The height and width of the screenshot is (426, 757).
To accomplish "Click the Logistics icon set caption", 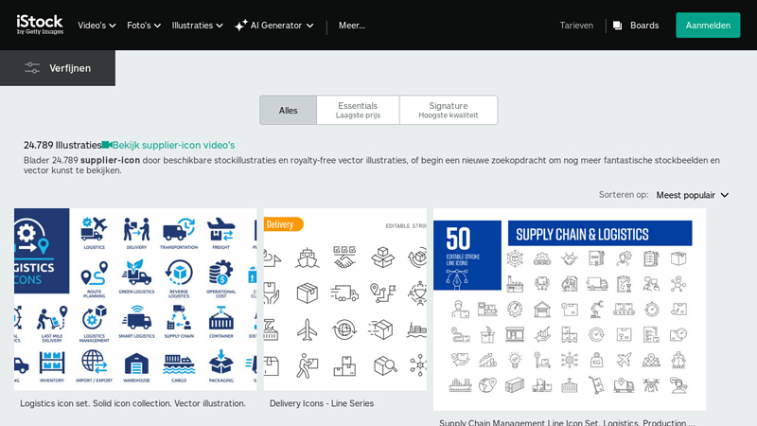I will (132, 403).
